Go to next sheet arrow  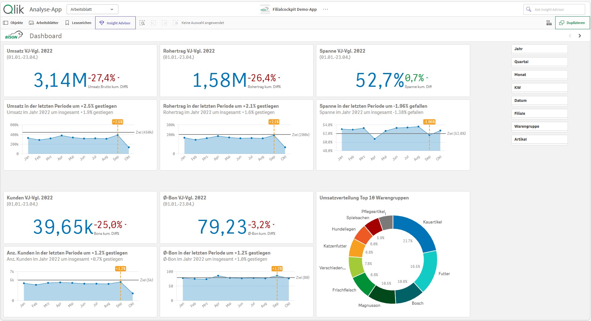tap(580, 36)
